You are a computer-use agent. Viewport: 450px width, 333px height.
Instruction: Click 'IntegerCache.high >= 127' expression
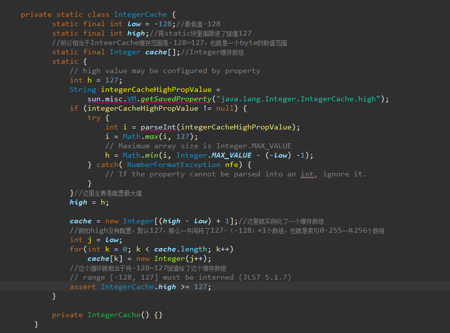(153, 287)
